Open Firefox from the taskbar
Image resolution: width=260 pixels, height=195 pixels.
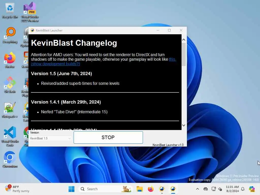pos(151,189)
